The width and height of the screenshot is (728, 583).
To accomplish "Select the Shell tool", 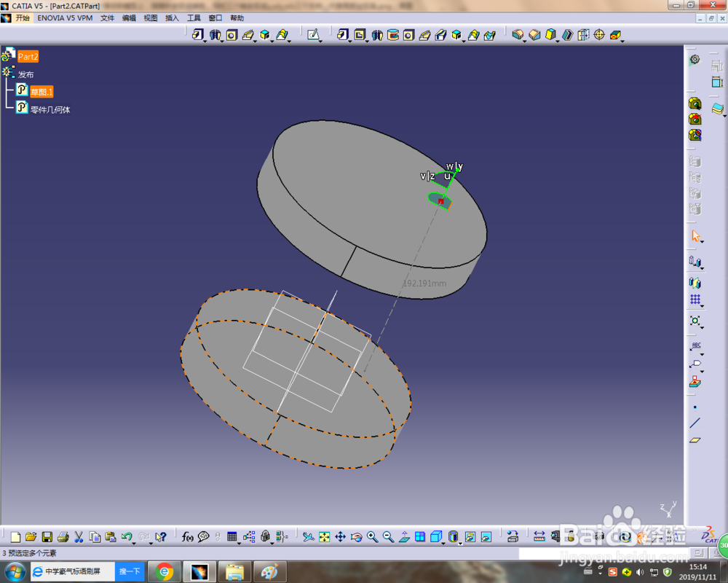I will click(567, 35).
